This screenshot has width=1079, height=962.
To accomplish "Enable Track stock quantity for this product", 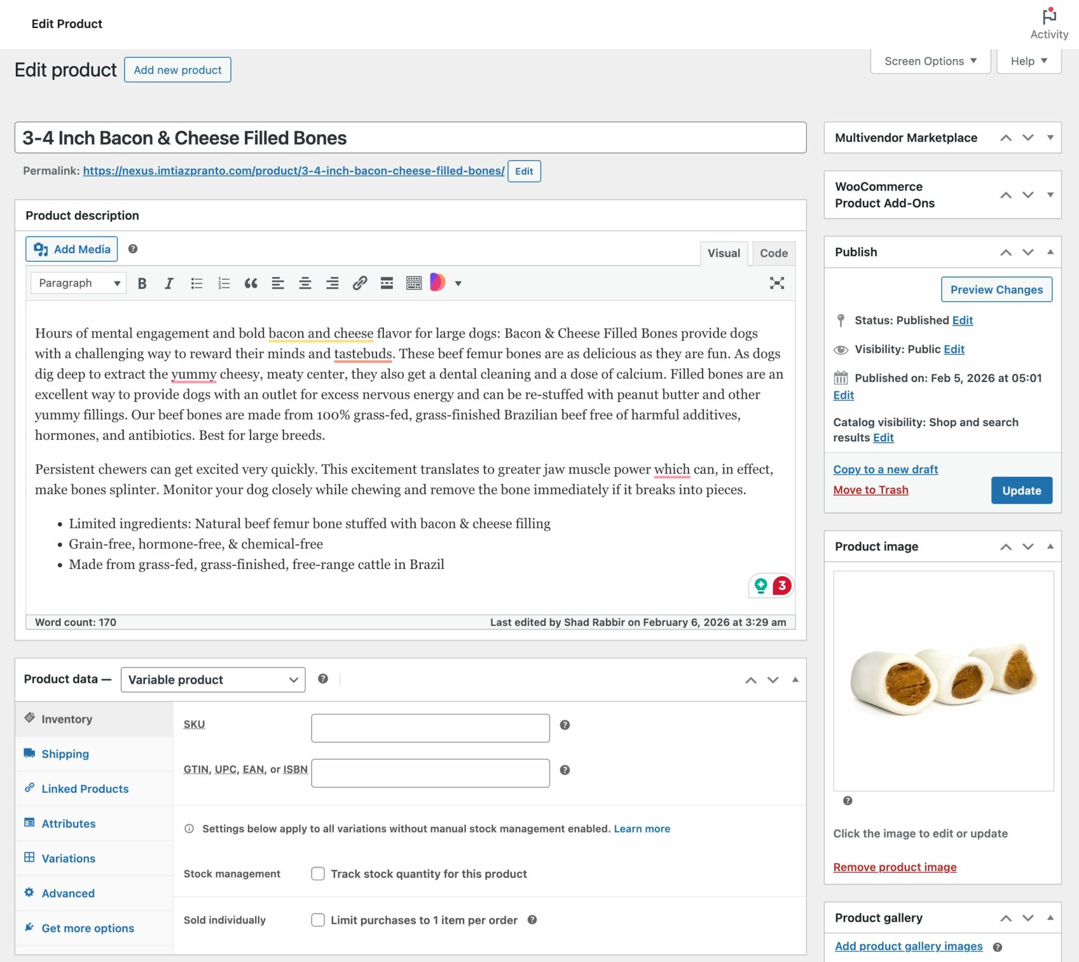I will coord(318,874).
